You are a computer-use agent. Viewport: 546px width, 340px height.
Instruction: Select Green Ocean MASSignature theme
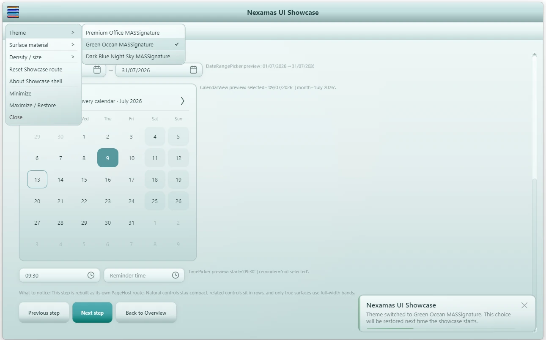(134, 44)
